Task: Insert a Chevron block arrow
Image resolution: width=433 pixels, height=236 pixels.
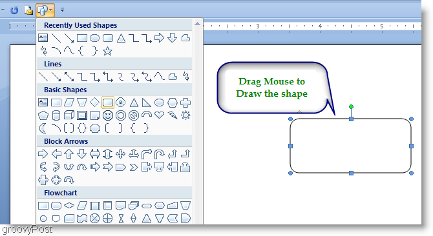Action: coord(134,167)
